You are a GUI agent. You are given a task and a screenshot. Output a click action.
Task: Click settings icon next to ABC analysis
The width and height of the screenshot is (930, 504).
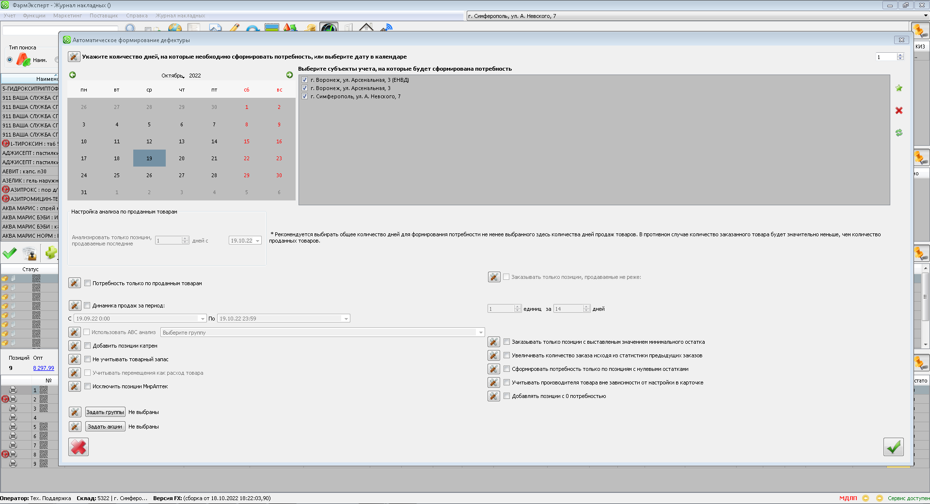pos(75,332)
